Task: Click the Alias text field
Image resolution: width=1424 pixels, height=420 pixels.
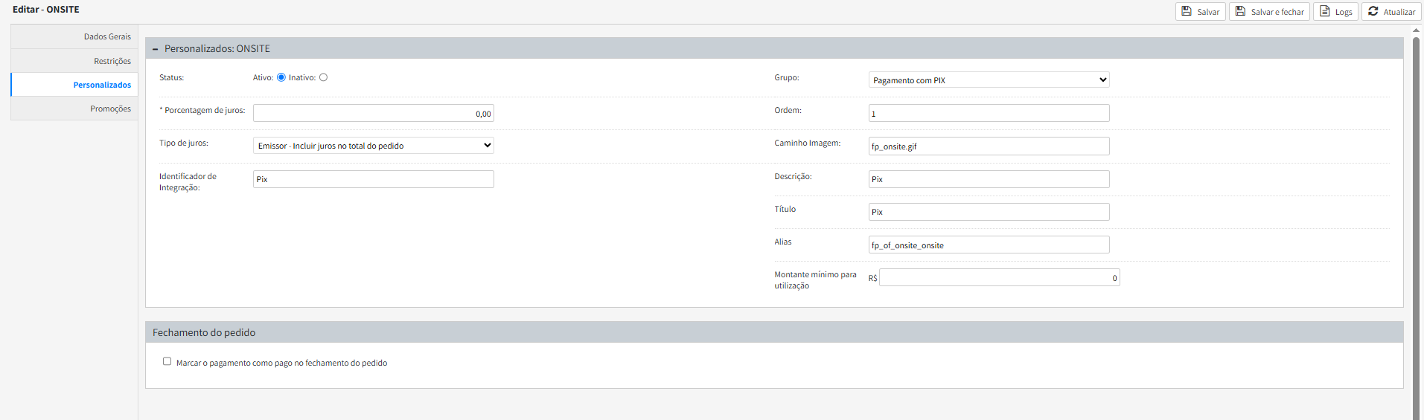Action: [989, 245]
